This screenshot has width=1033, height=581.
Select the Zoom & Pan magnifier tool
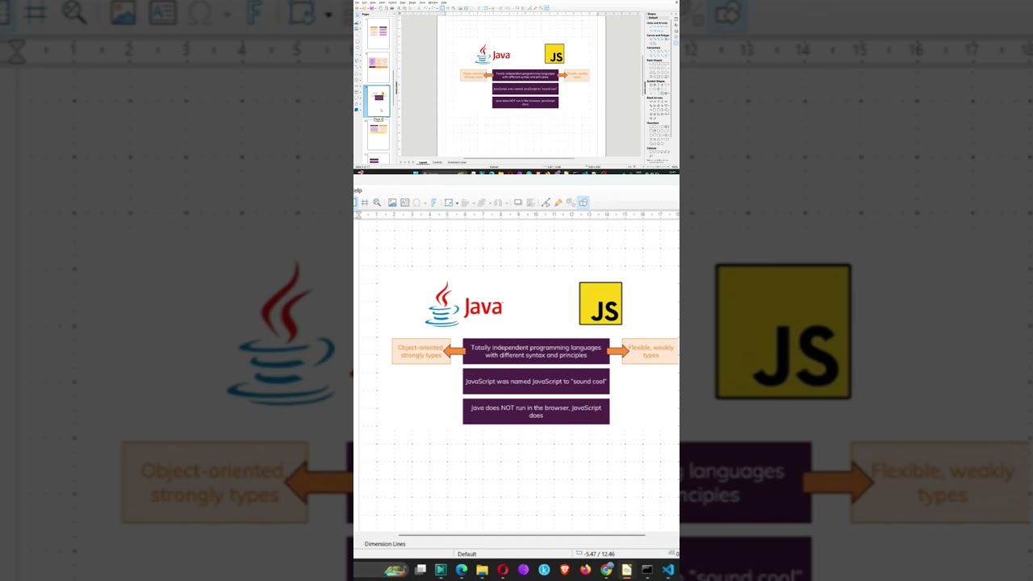(377, 203)
